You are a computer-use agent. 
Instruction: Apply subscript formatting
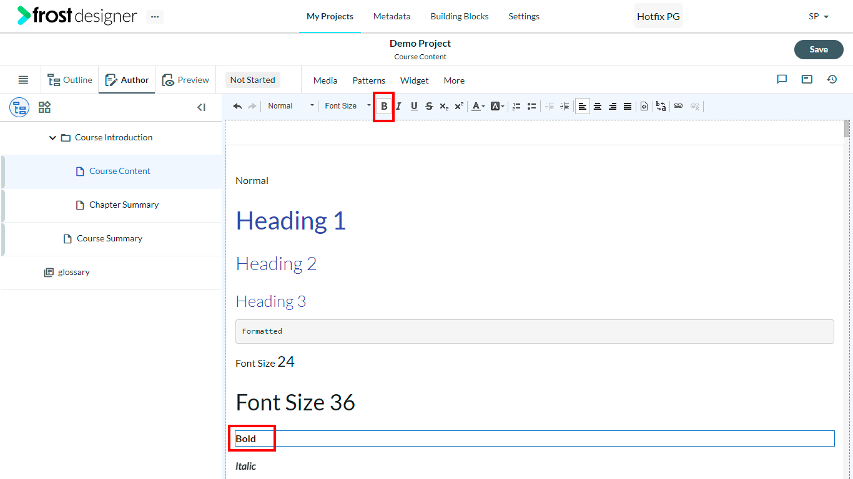(444, 106)
